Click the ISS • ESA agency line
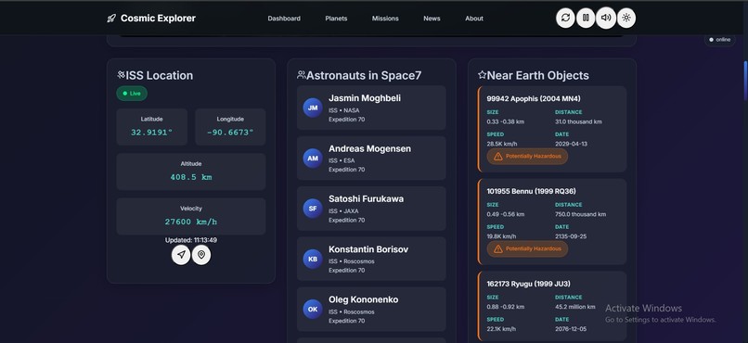The height and width of the screenshot is (343, 748). pos(342,160)
